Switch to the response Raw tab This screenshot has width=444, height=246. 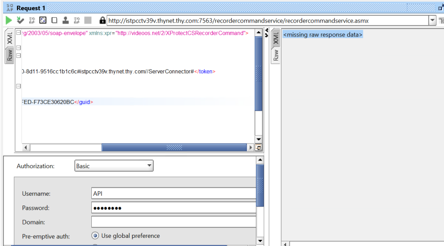point(276,55)
